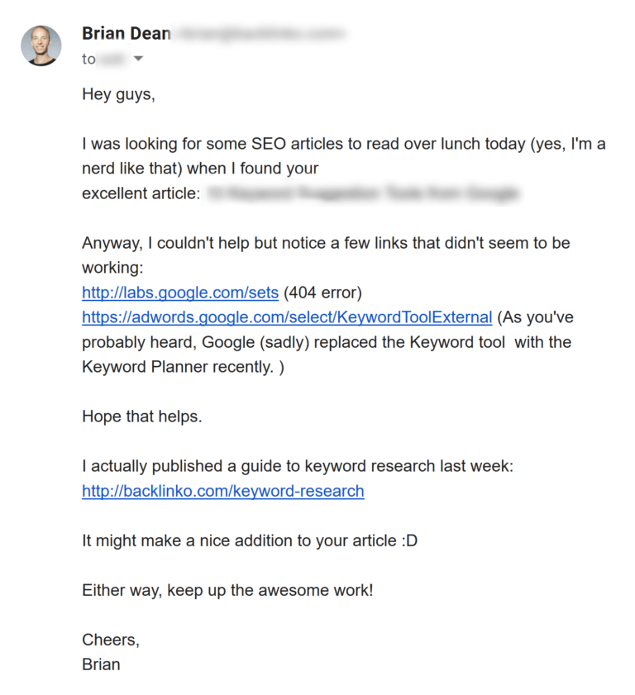The width and height of the screenshot is (635, 695).
Task: Click the 'Anyway, I couldn't help' sentence
Action: [x=326, y=243]
